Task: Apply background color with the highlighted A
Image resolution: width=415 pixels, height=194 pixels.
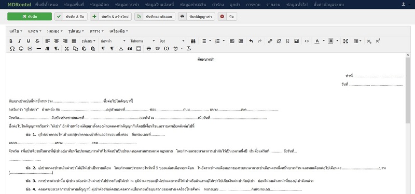Action: [330, 41]
